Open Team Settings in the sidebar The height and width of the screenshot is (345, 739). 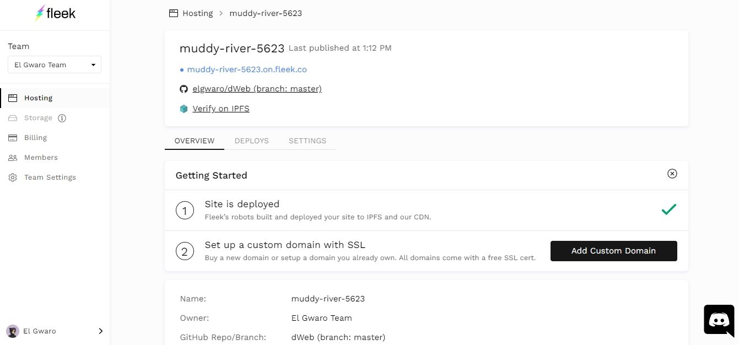click(x=50, y=177)
